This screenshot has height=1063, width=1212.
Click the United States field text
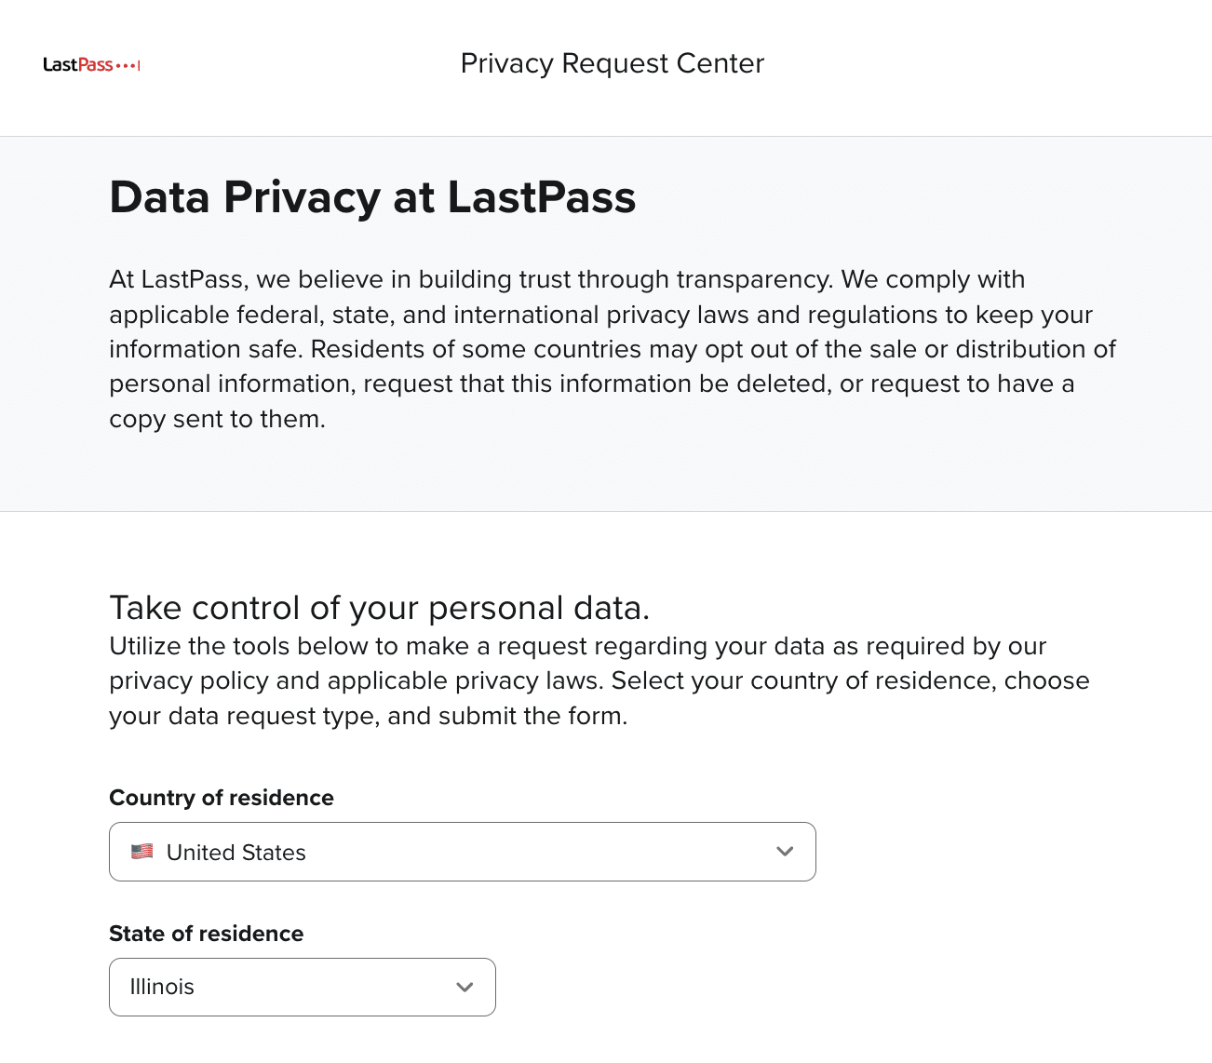(x=236, y=852)
